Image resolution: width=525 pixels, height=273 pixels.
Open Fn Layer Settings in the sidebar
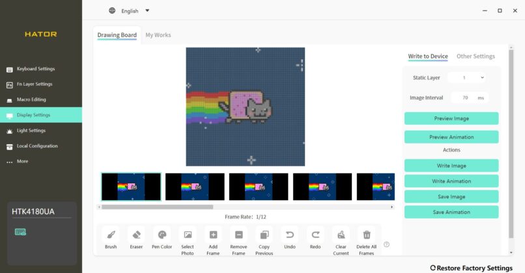click(x=41, y=84)
